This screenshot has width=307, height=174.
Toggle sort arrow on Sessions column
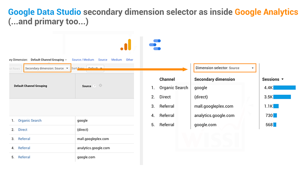[x=282, y=79]
